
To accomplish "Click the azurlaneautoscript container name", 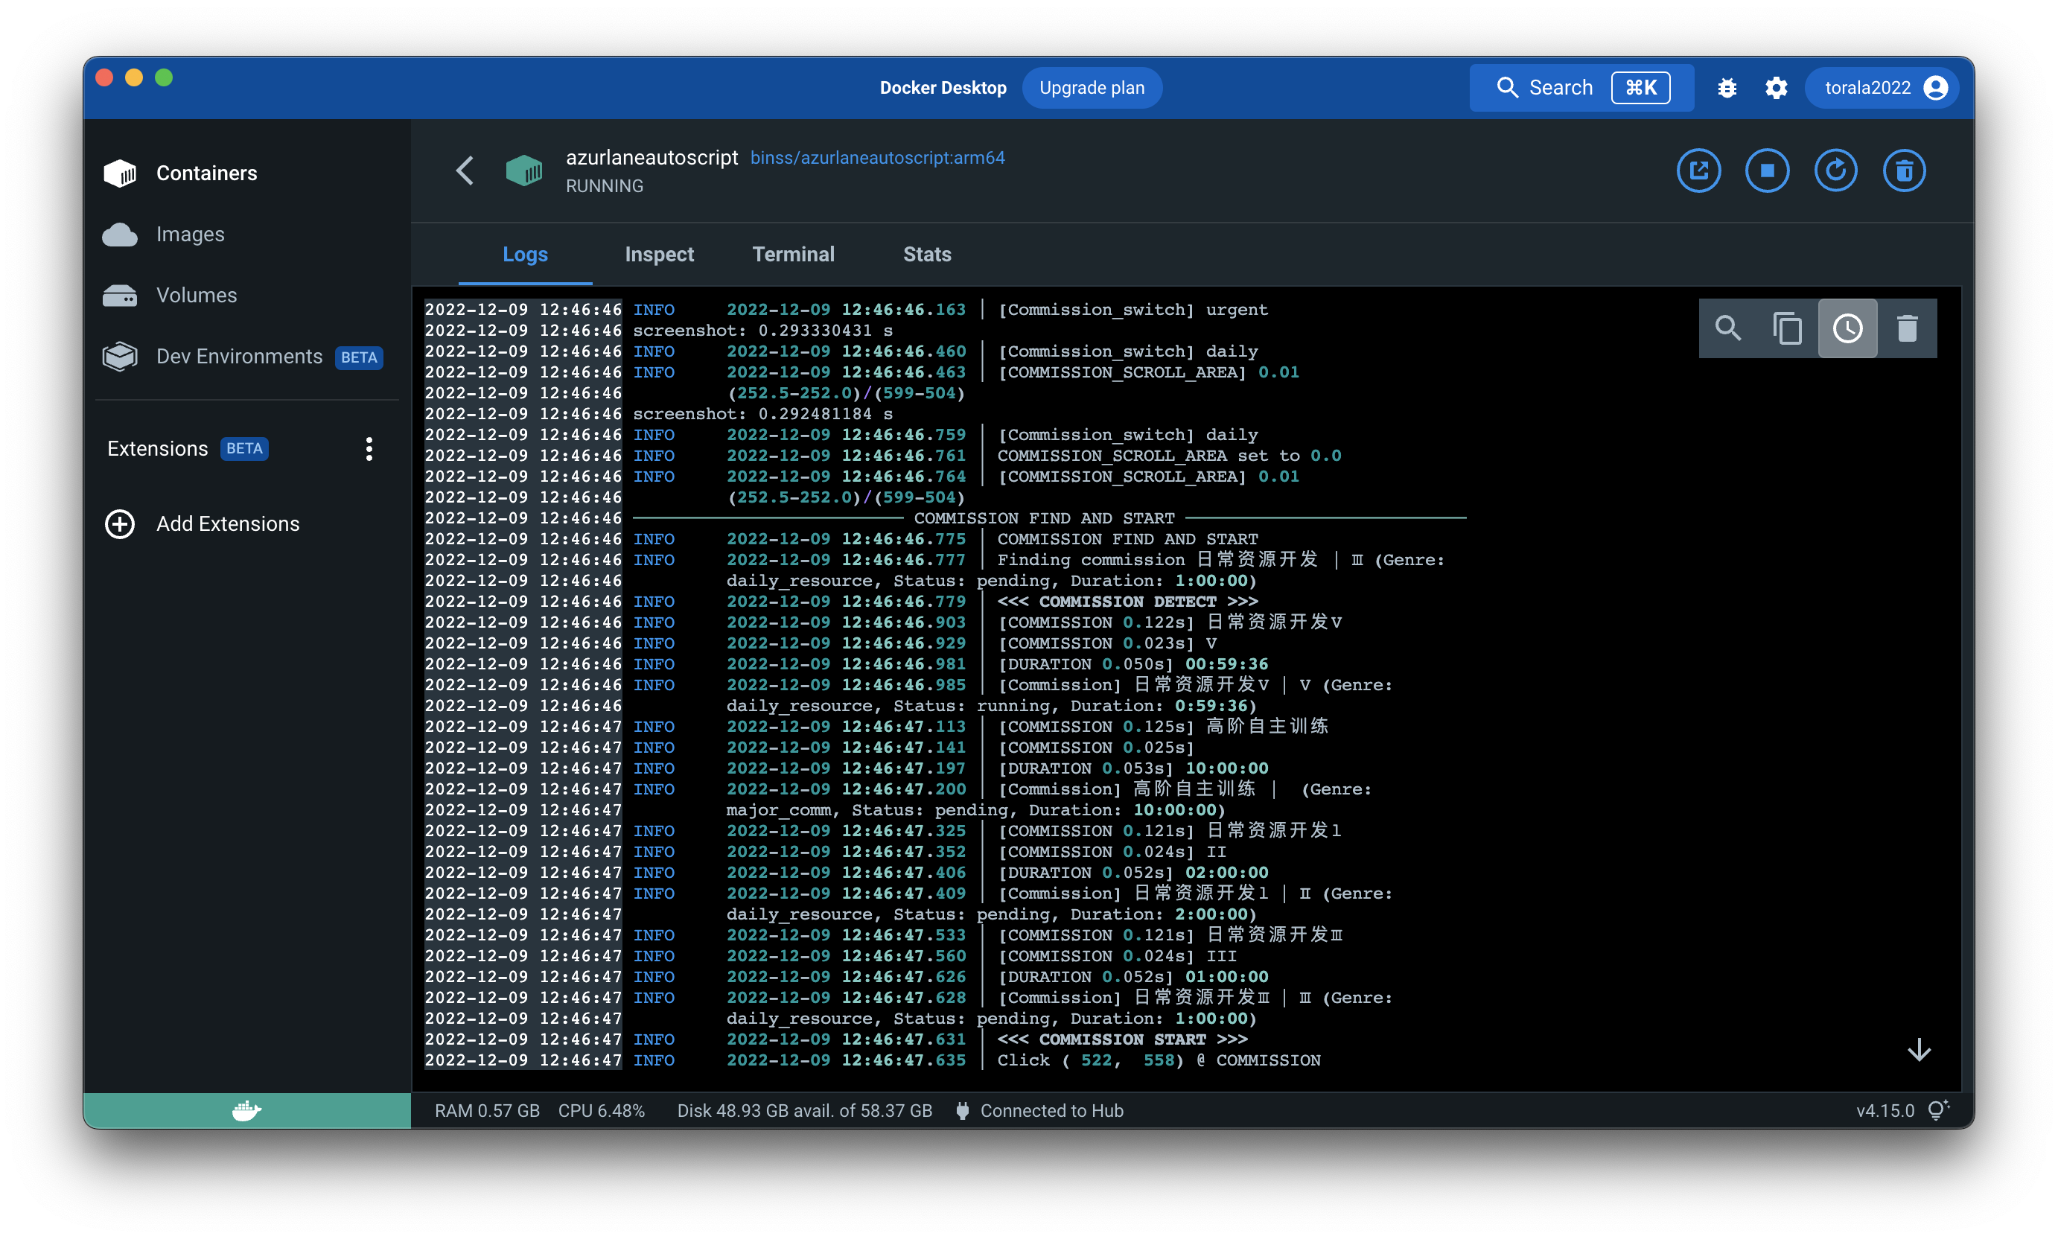I will click(652, 158).
